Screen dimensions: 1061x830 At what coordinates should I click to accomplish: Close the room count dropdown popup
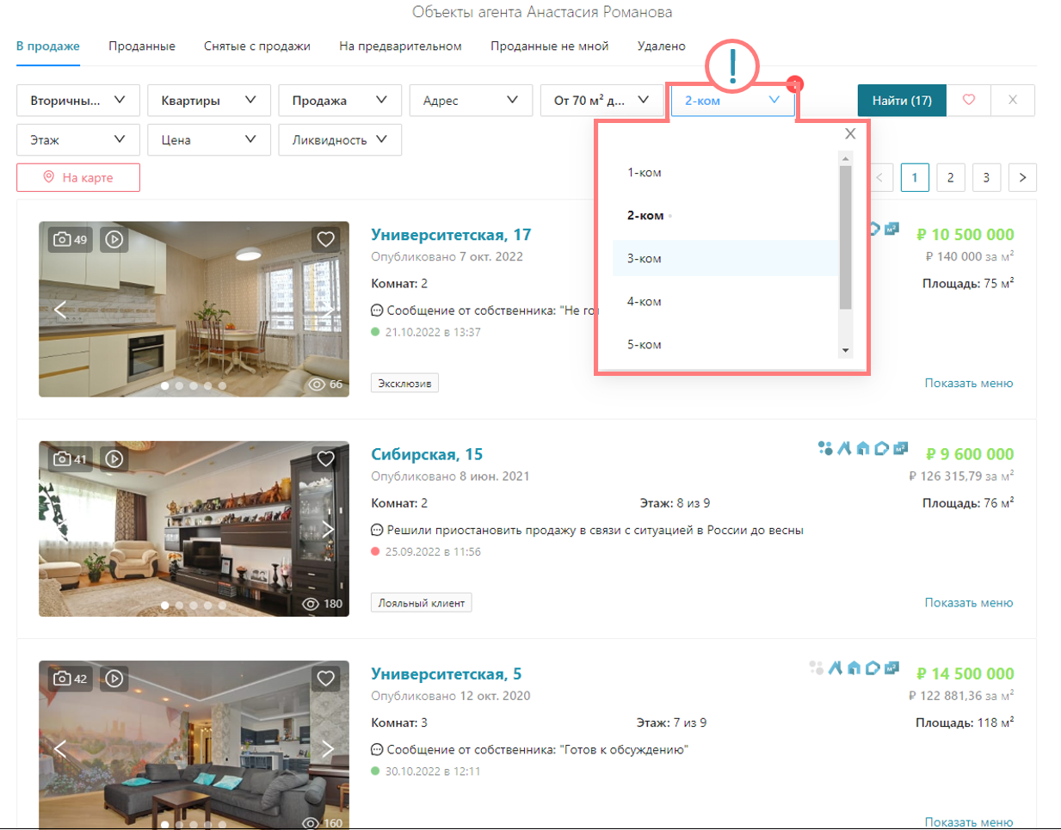(x=850, y=133)
